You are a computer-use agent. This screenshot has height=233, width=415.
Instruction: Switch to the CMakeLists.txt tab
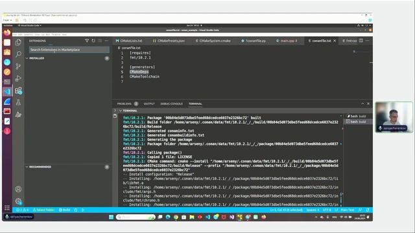point(129,41)
